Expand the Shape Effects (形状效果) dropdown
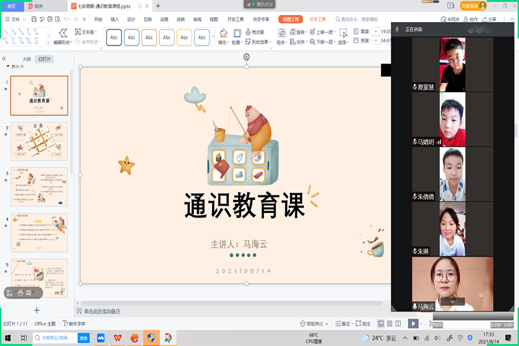Screen dimensions: 519x346 click(x=258, y=42)
